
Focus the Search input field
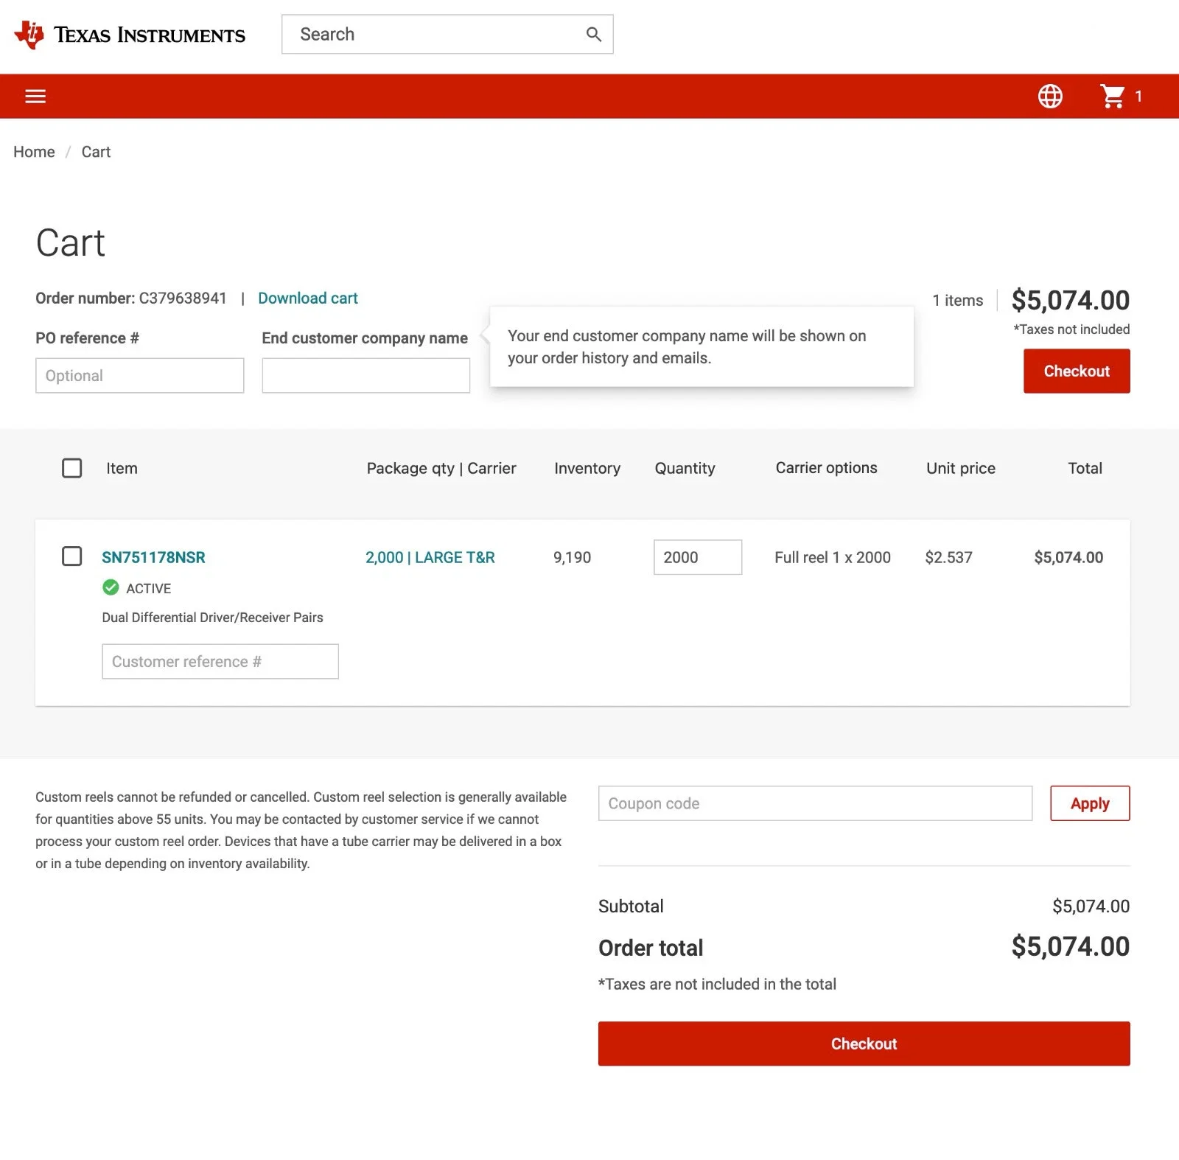click(x=447, y=34)
